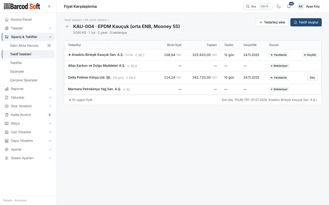Open the PR-2025-000001 breadcrumb
329x205 pixels.
pos(96,20)
